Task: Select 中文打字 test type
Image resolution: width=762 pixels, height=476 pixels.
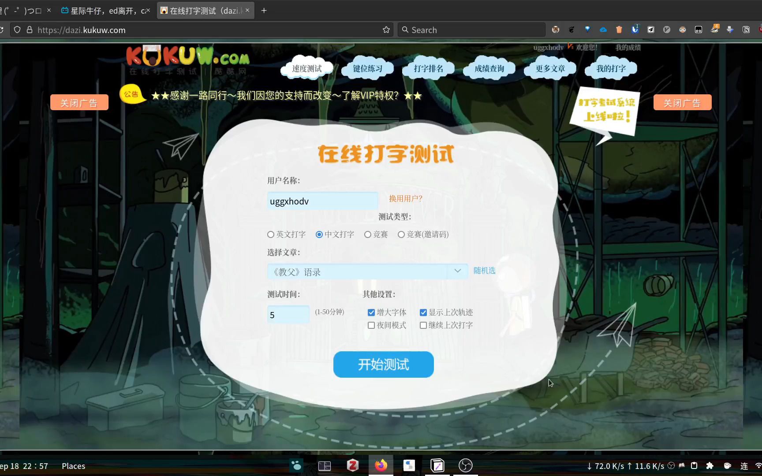Action: [319, 234]
